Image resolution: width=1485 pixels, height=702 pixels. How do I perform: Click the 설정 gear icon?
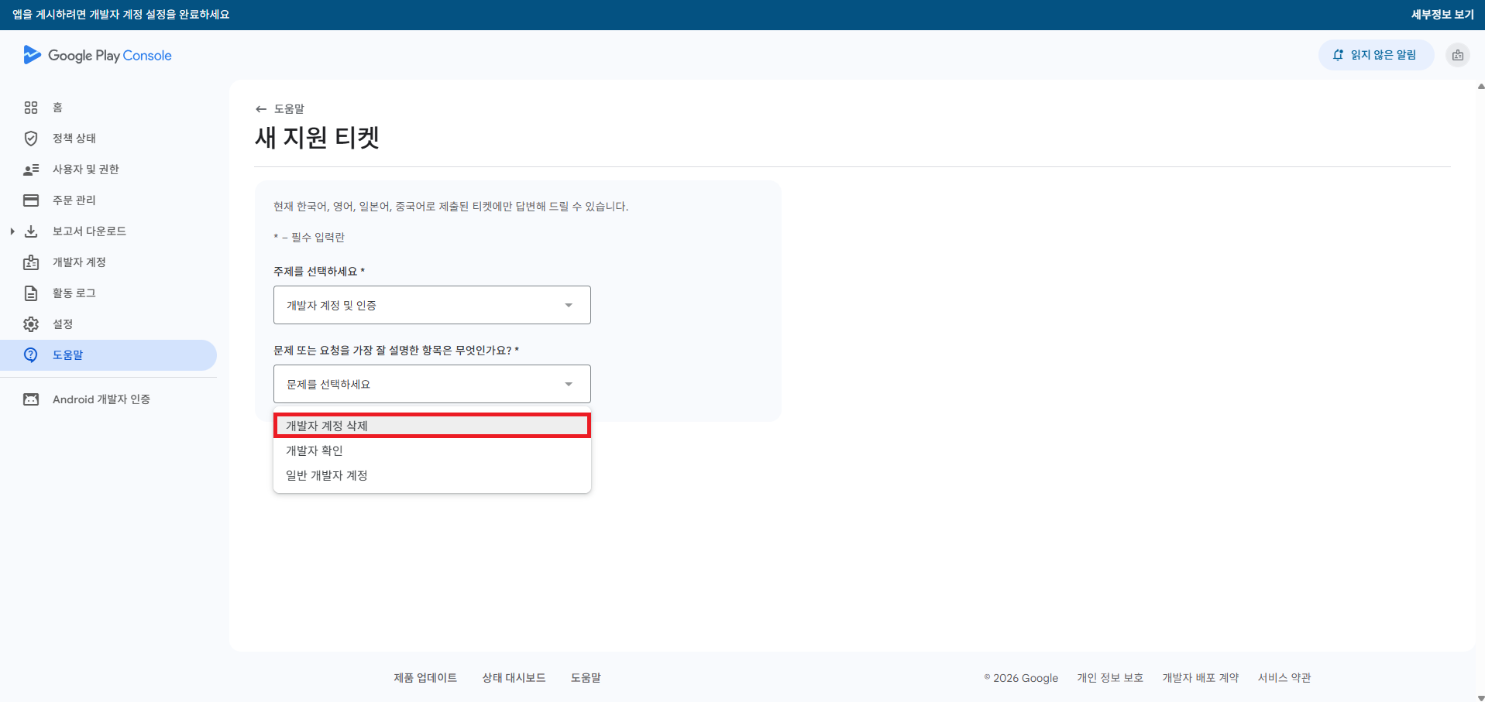[x=31, y=324]
